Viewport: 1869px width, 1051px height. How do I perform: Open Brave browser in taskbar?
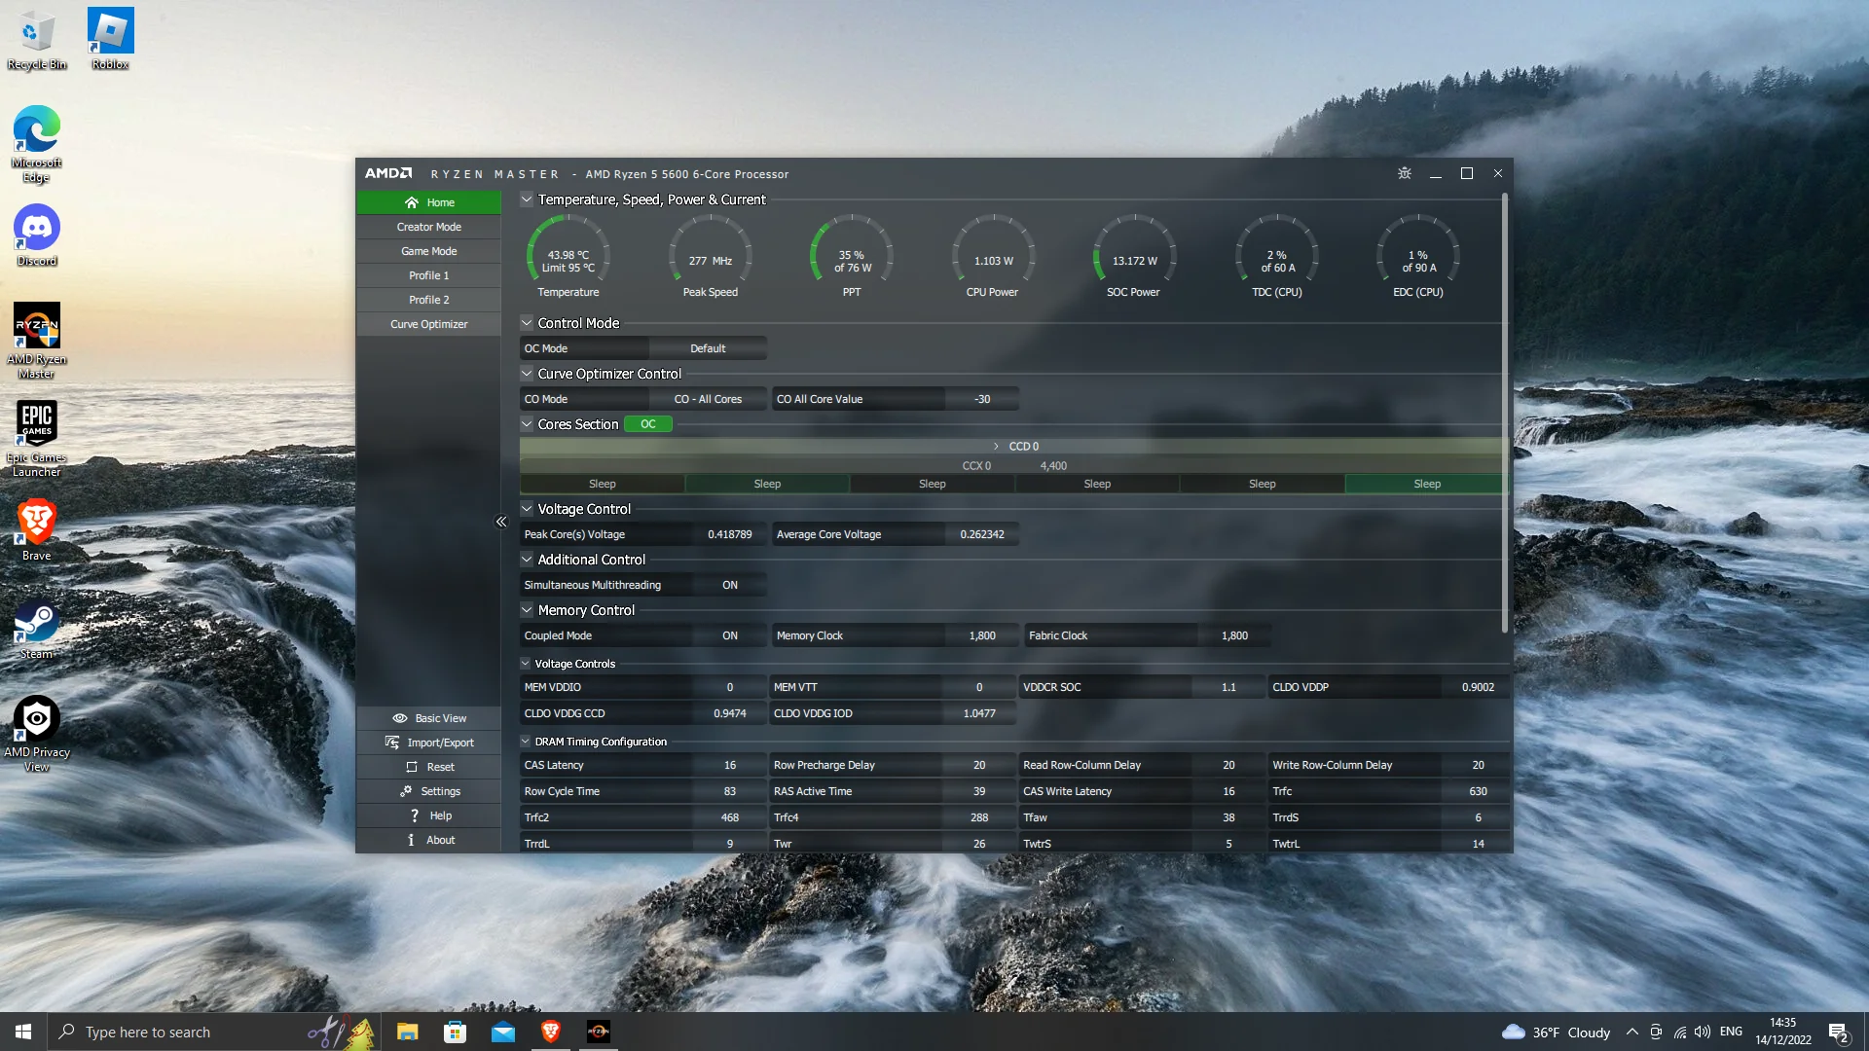tap(551, 1032)
